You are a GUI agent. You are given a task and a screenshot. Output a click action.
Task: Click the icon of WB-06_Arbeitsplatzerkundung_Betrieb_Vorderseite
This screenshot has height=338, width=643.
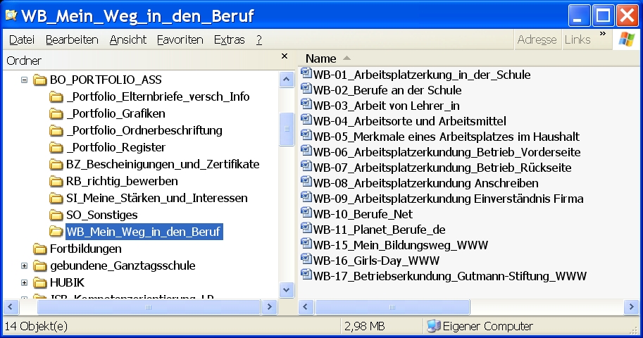point(306,151)
